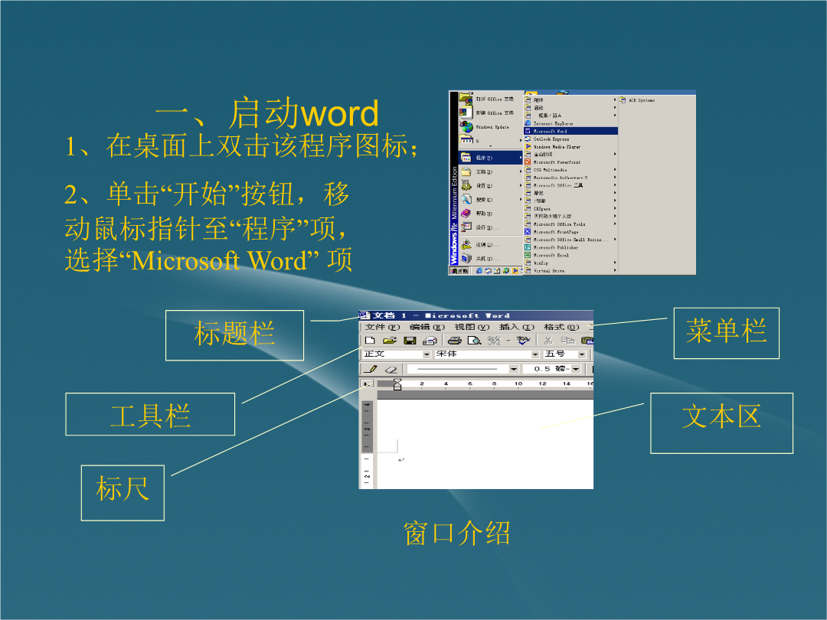Click the Save floppy disk icon in Word
Image resolution: width=827 pixels, height=620 pixels.
coord(410,341)
